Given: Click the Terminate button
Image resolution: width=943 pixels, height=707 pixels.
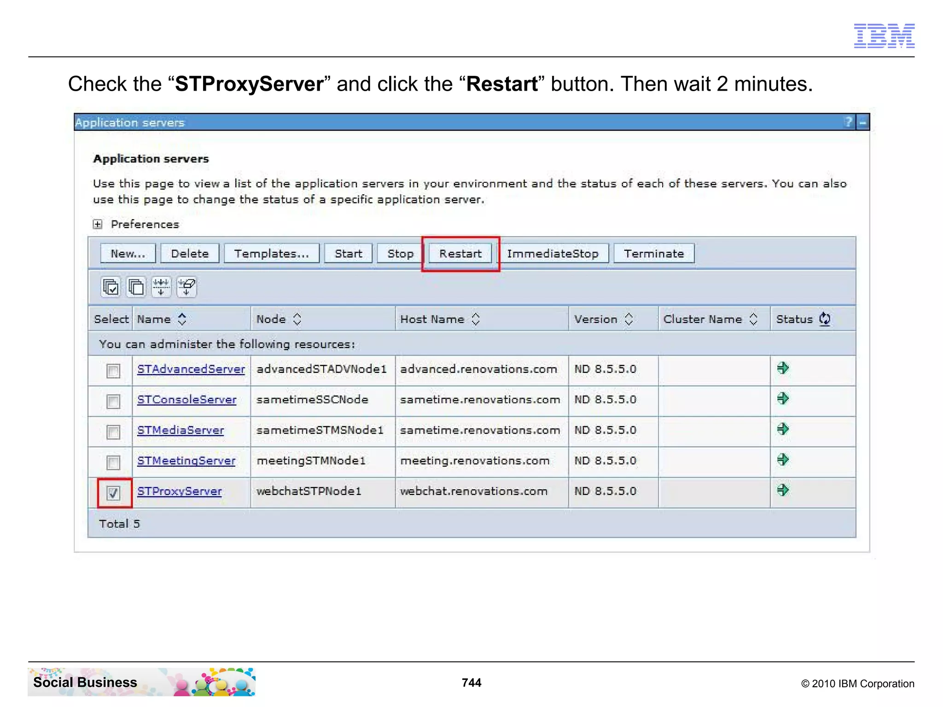Looking at the screenshot, I should pyautogui.click(x=654, y=254).
